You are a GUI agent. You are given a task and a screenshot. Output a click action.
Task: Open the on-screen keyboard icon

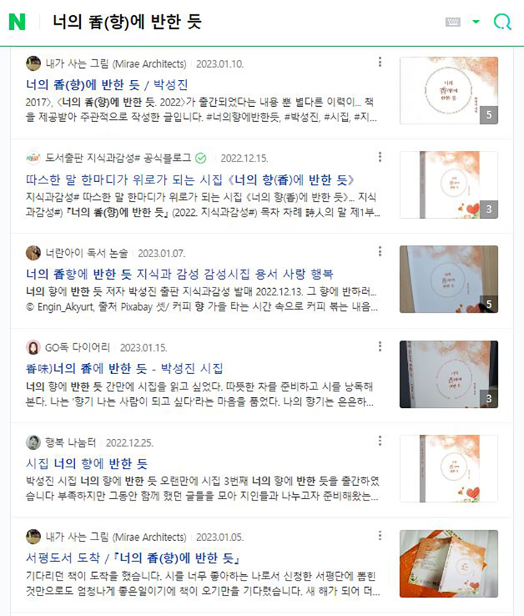(x=453, y=22)
